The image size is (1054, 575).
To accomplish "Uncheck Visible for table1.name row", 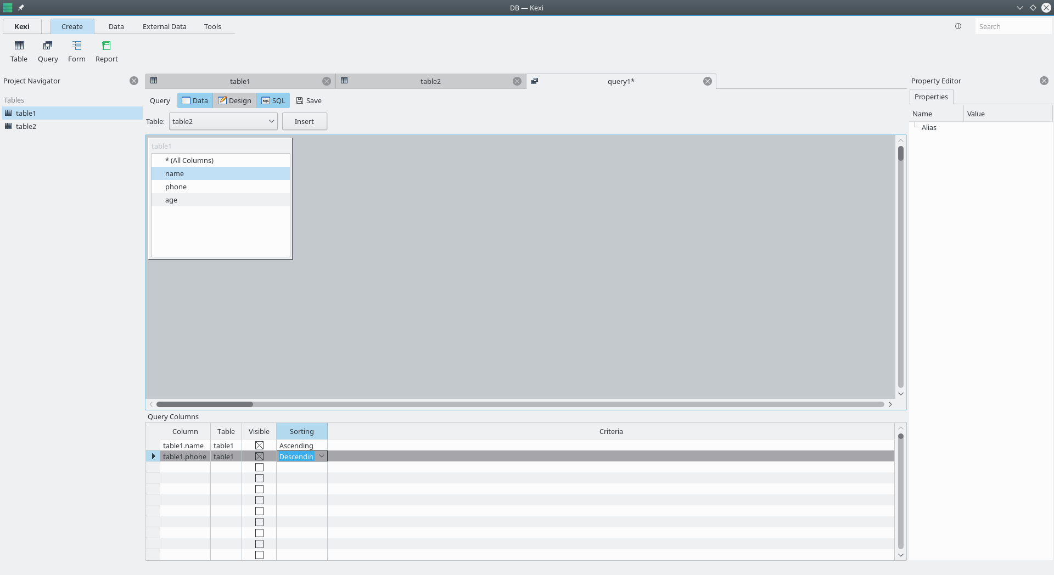I will (x=259, y=446).
